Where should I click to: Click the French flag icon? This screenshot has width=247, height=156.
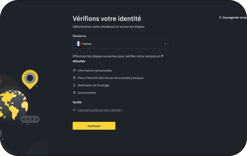point(78,43)
